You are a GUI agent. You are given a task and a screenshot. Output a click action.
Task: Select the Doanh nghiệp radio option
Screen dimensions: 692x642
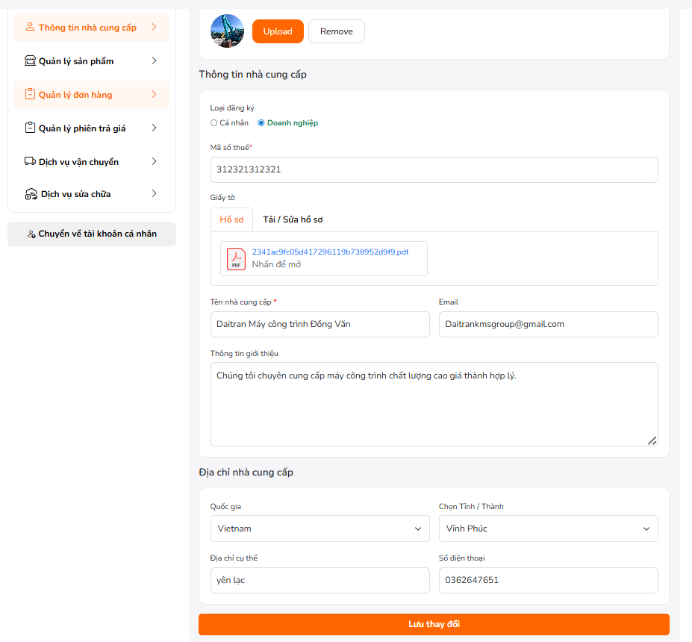[x=261, y=123]
